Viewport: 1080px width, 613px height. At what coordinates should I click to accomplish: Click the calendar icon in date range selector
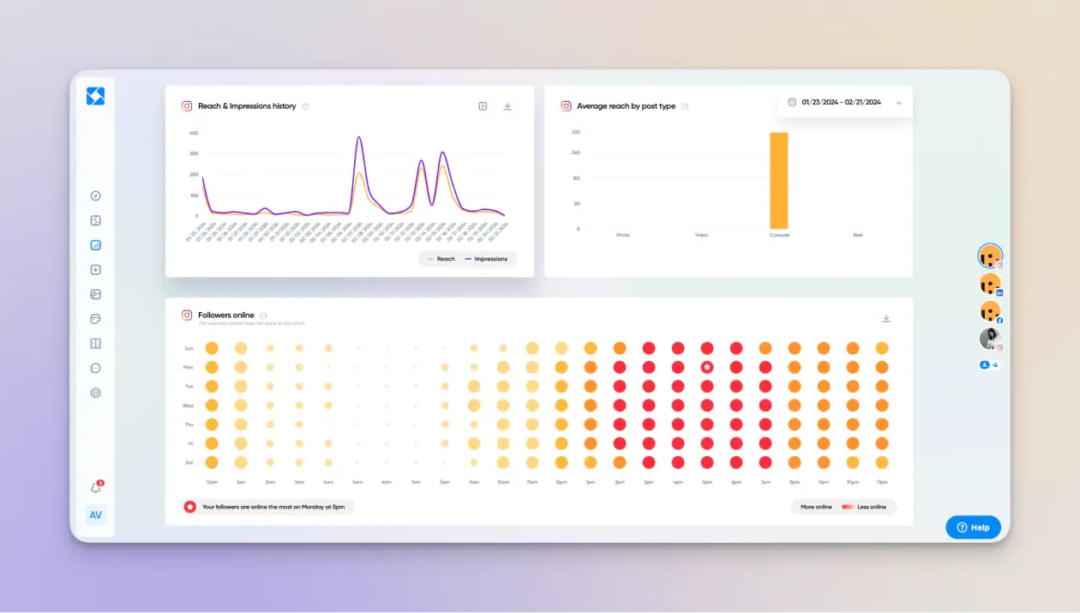(792, 102)
